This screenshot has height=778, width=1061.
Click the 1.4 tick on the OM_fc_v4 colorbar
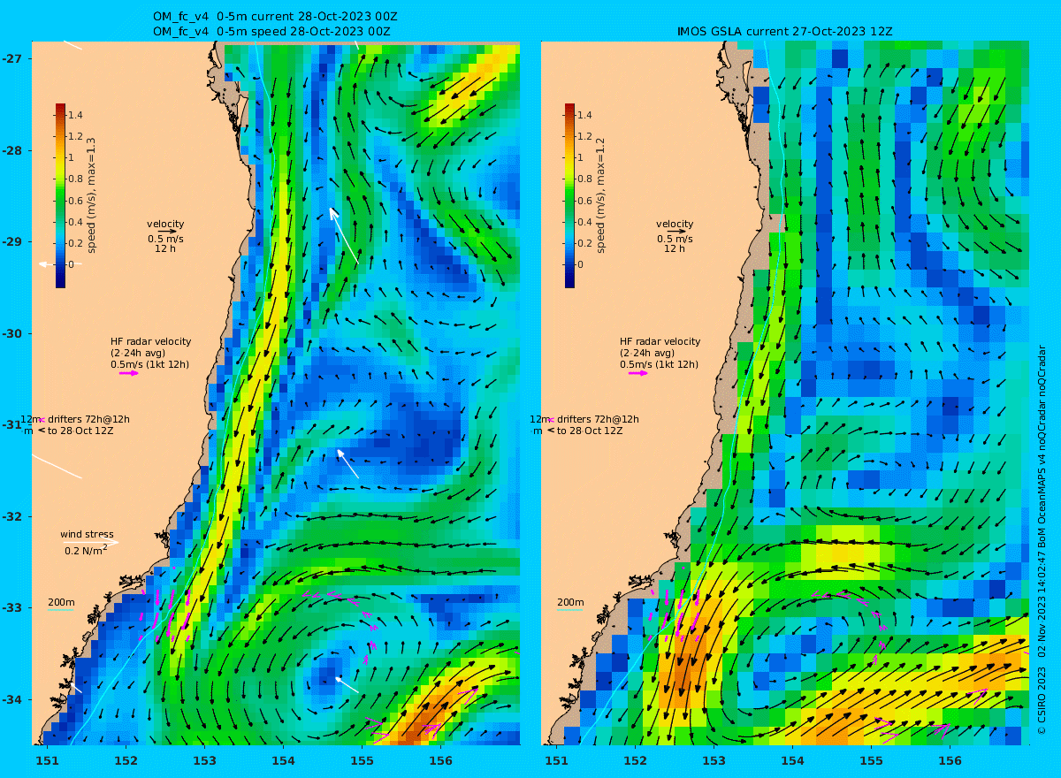point(75,115)
